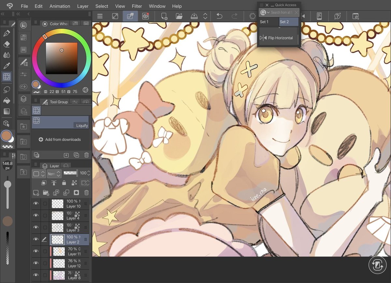391x283 pixels.
Task: Select the Eraser tool
Action: pos(7,44)
